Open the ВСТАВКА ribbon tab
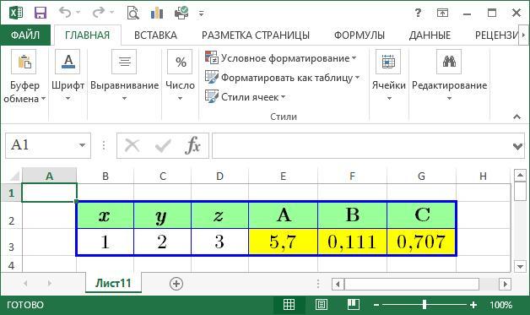530x315 pixels. coord(155,35)
